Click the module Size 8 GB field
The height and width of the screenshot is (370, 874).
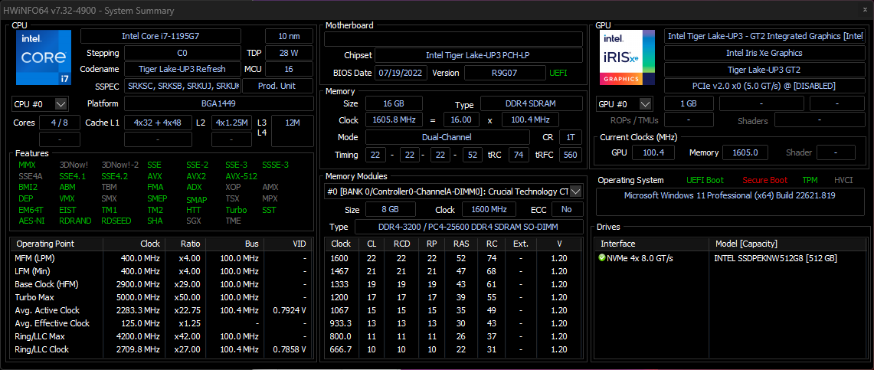[x=390, y=210]
